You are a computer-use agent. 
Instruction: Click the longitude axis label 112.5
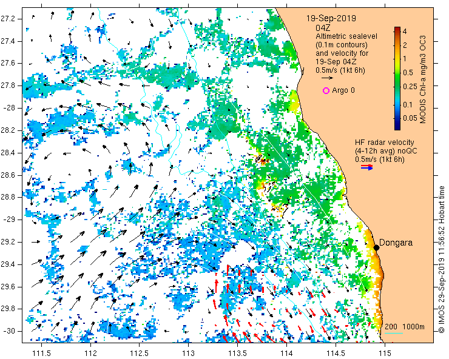[x=140, y=353]
